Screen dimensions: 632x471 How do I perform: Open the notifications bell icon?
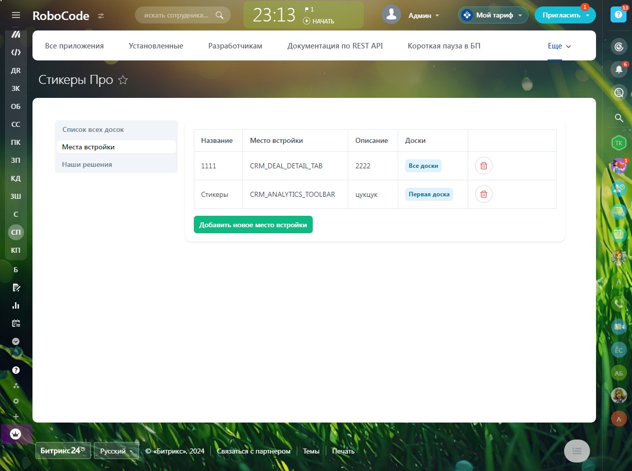pos(619,69)
